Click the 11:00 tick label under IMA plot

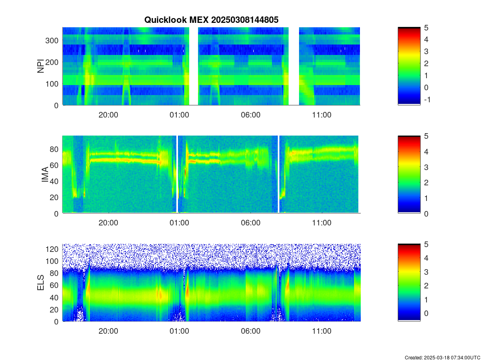[321, 223]
